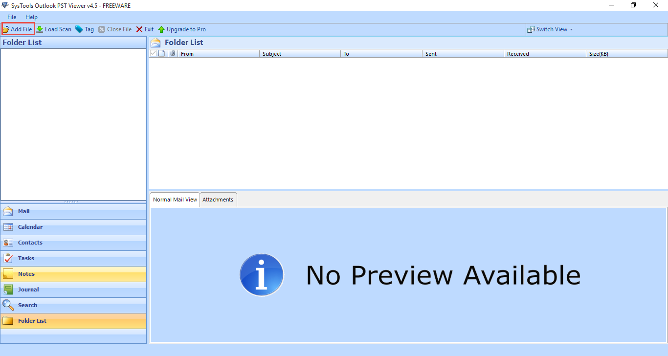The height and width of the screenshot is (356, 668).
Task: Click the green Upgrade arrow icon
Action: tap(161, 29)
